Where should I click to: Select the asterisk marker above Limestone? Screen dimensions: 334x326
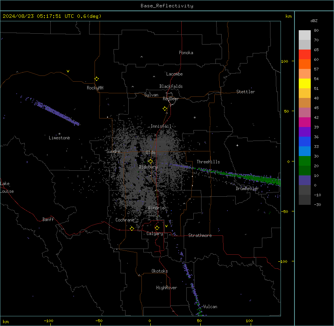pos(59,134)
